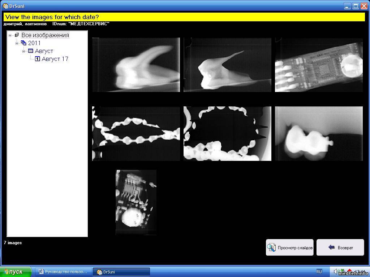Image resolution: width=370 pixels, height=277 pixels.
Task: Click the 2011 year folder icon
Action: coord(23,43)
